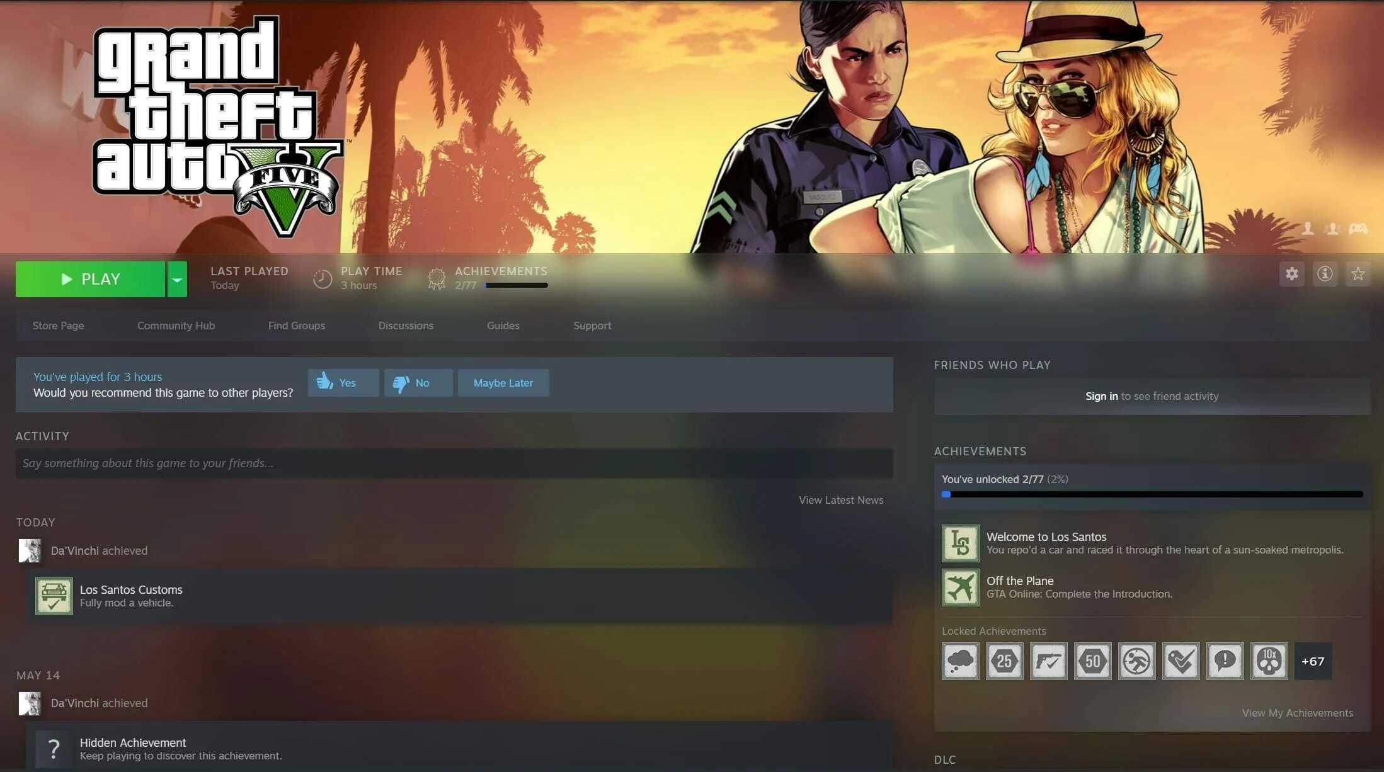Select the Community Hub tab
Image resolution: width=1384 pixels, height=772 pixels.
175,325
